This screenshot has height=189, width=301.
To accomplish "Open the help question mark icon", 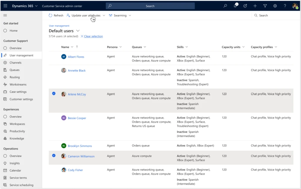I will click(x=285, y=6).
